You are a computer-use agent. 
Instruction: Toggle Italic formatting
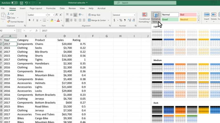[x=33, y=20]
